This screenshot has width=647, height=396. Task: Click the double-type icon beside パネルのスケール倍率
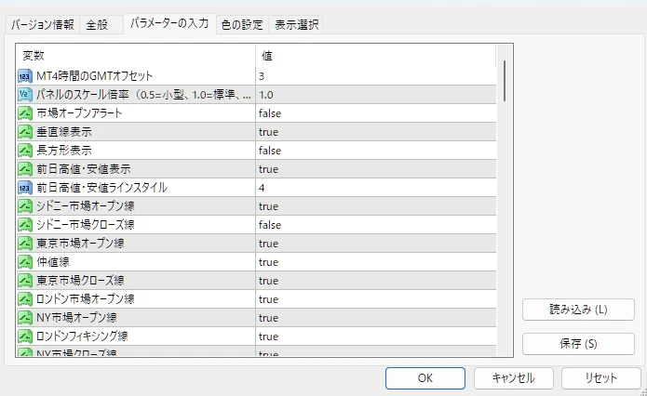(x=25, y=95)
